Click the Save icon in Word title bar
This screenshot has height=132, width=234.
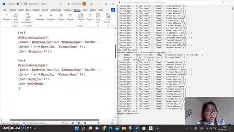click(26, 4)
